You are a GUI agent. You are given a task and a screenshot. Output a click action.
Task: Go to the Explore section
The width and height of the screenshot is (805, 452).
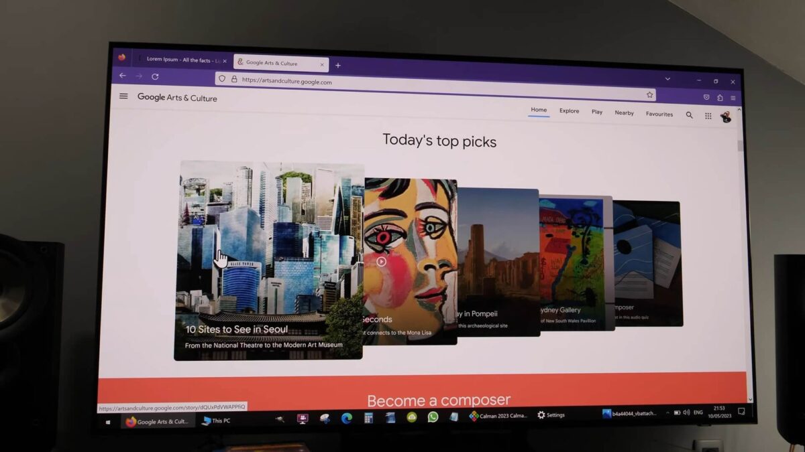tap(569, 111)
